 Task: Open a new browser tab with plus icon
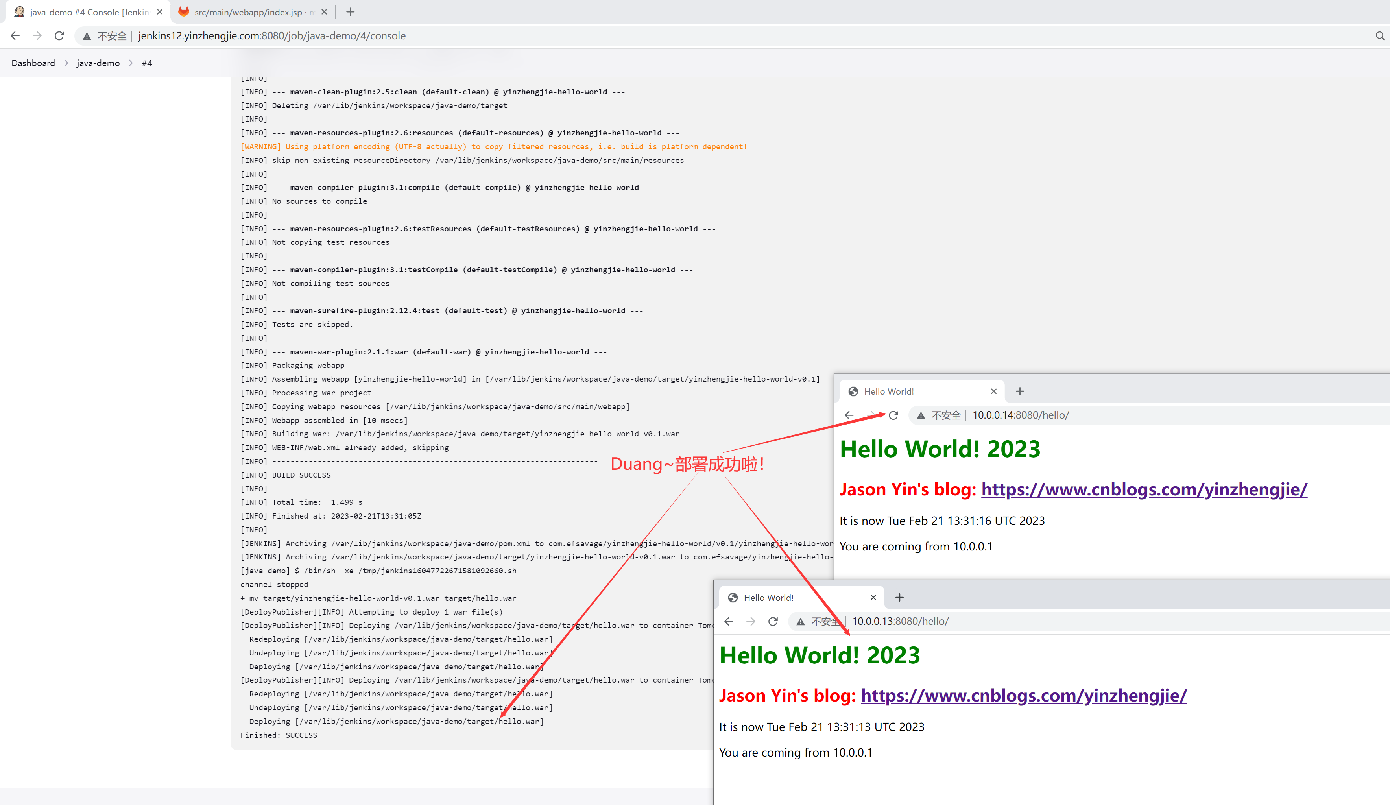[x=350, y=11]
